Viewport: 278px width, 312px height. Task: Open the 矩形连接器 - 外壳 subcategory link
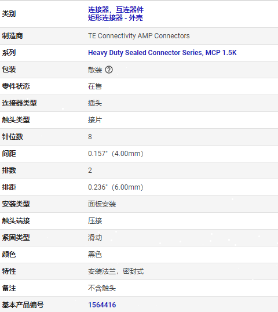click(x=115, y=18)
